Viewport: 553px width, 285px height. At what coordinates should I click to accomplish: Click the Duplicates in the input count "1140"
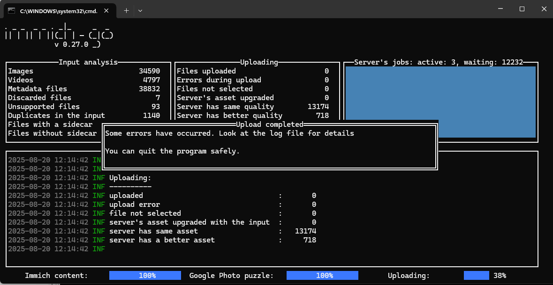point(152,116)
